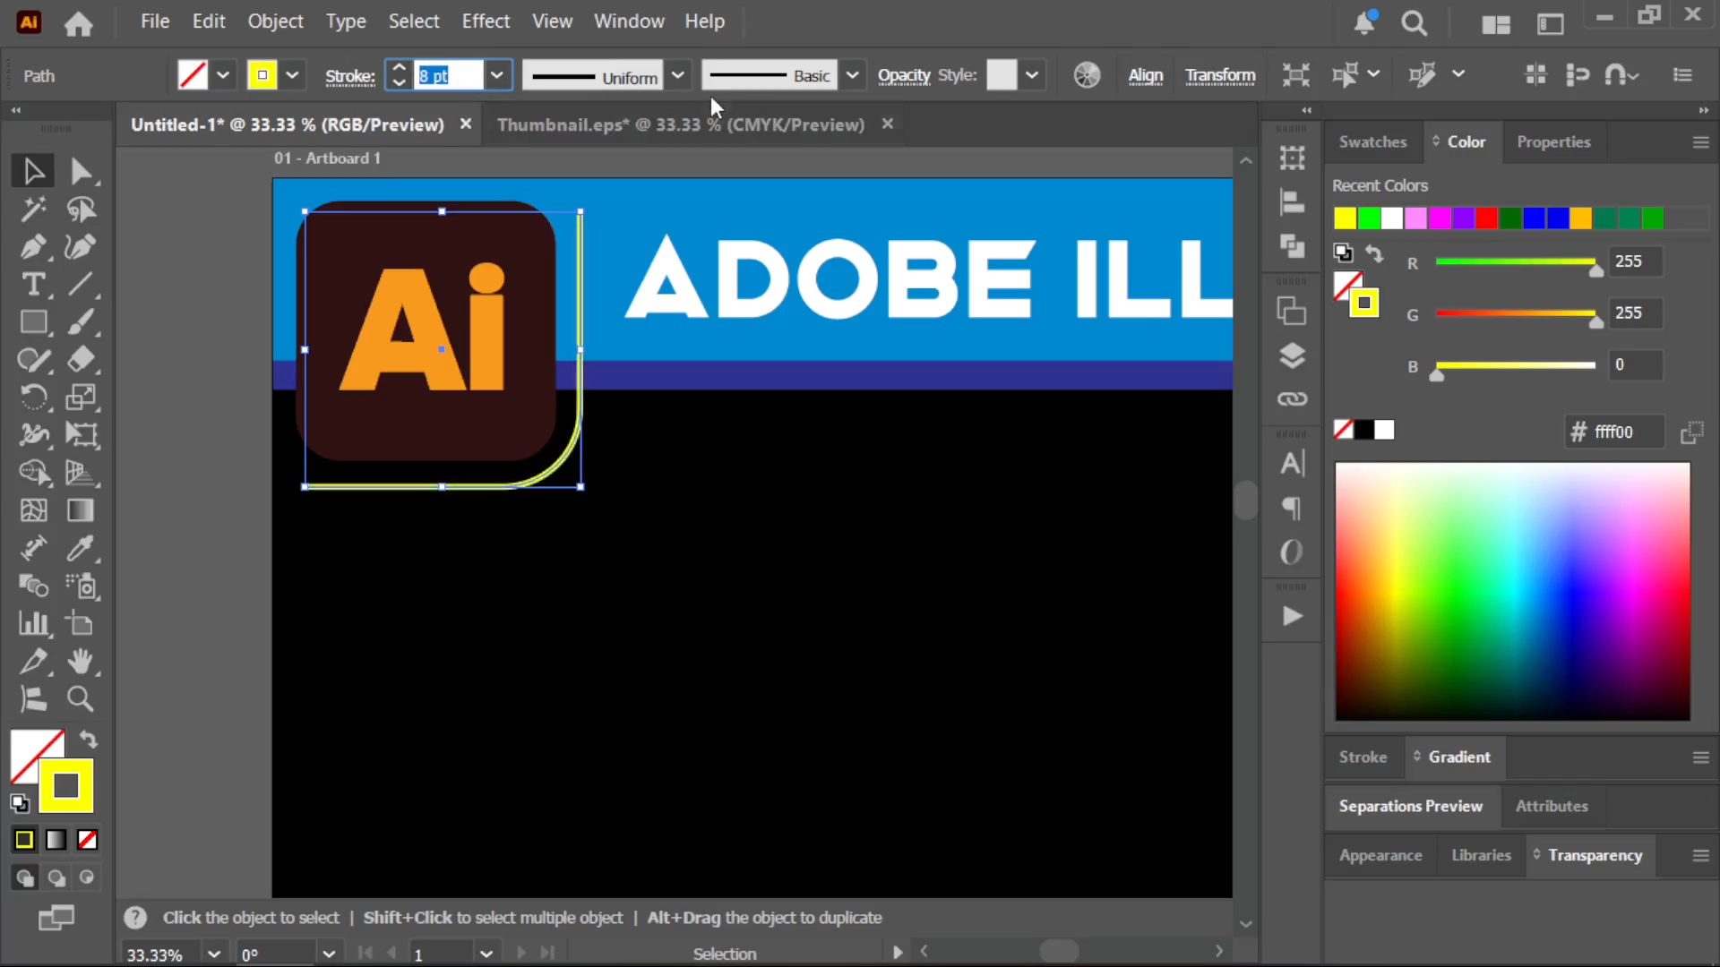Open the Paragraph panel icon
This screenshot has height=967, width=1720.
click(x=1292, y=509)
